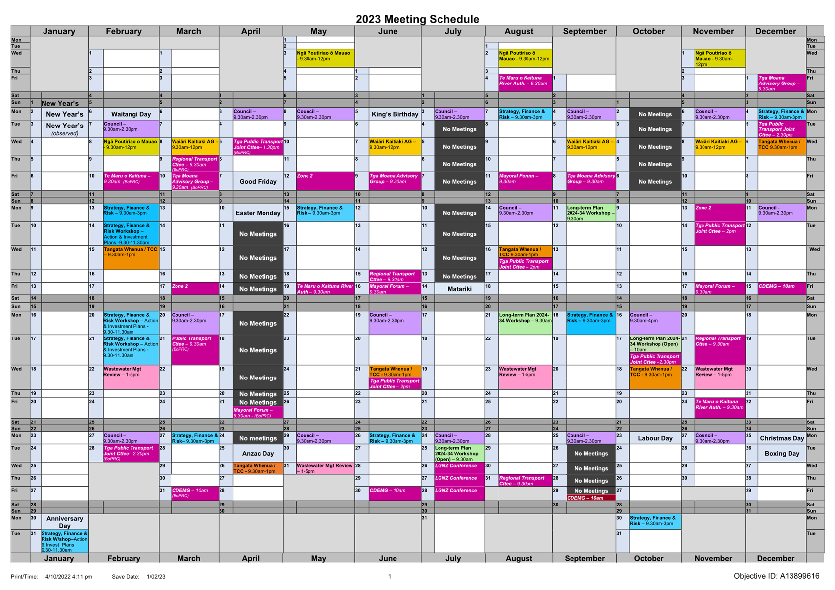Screen dimensions: 835x590
Task: Select 'LGNZ Conference' on 26 July
Action: [x=459, y=468]
